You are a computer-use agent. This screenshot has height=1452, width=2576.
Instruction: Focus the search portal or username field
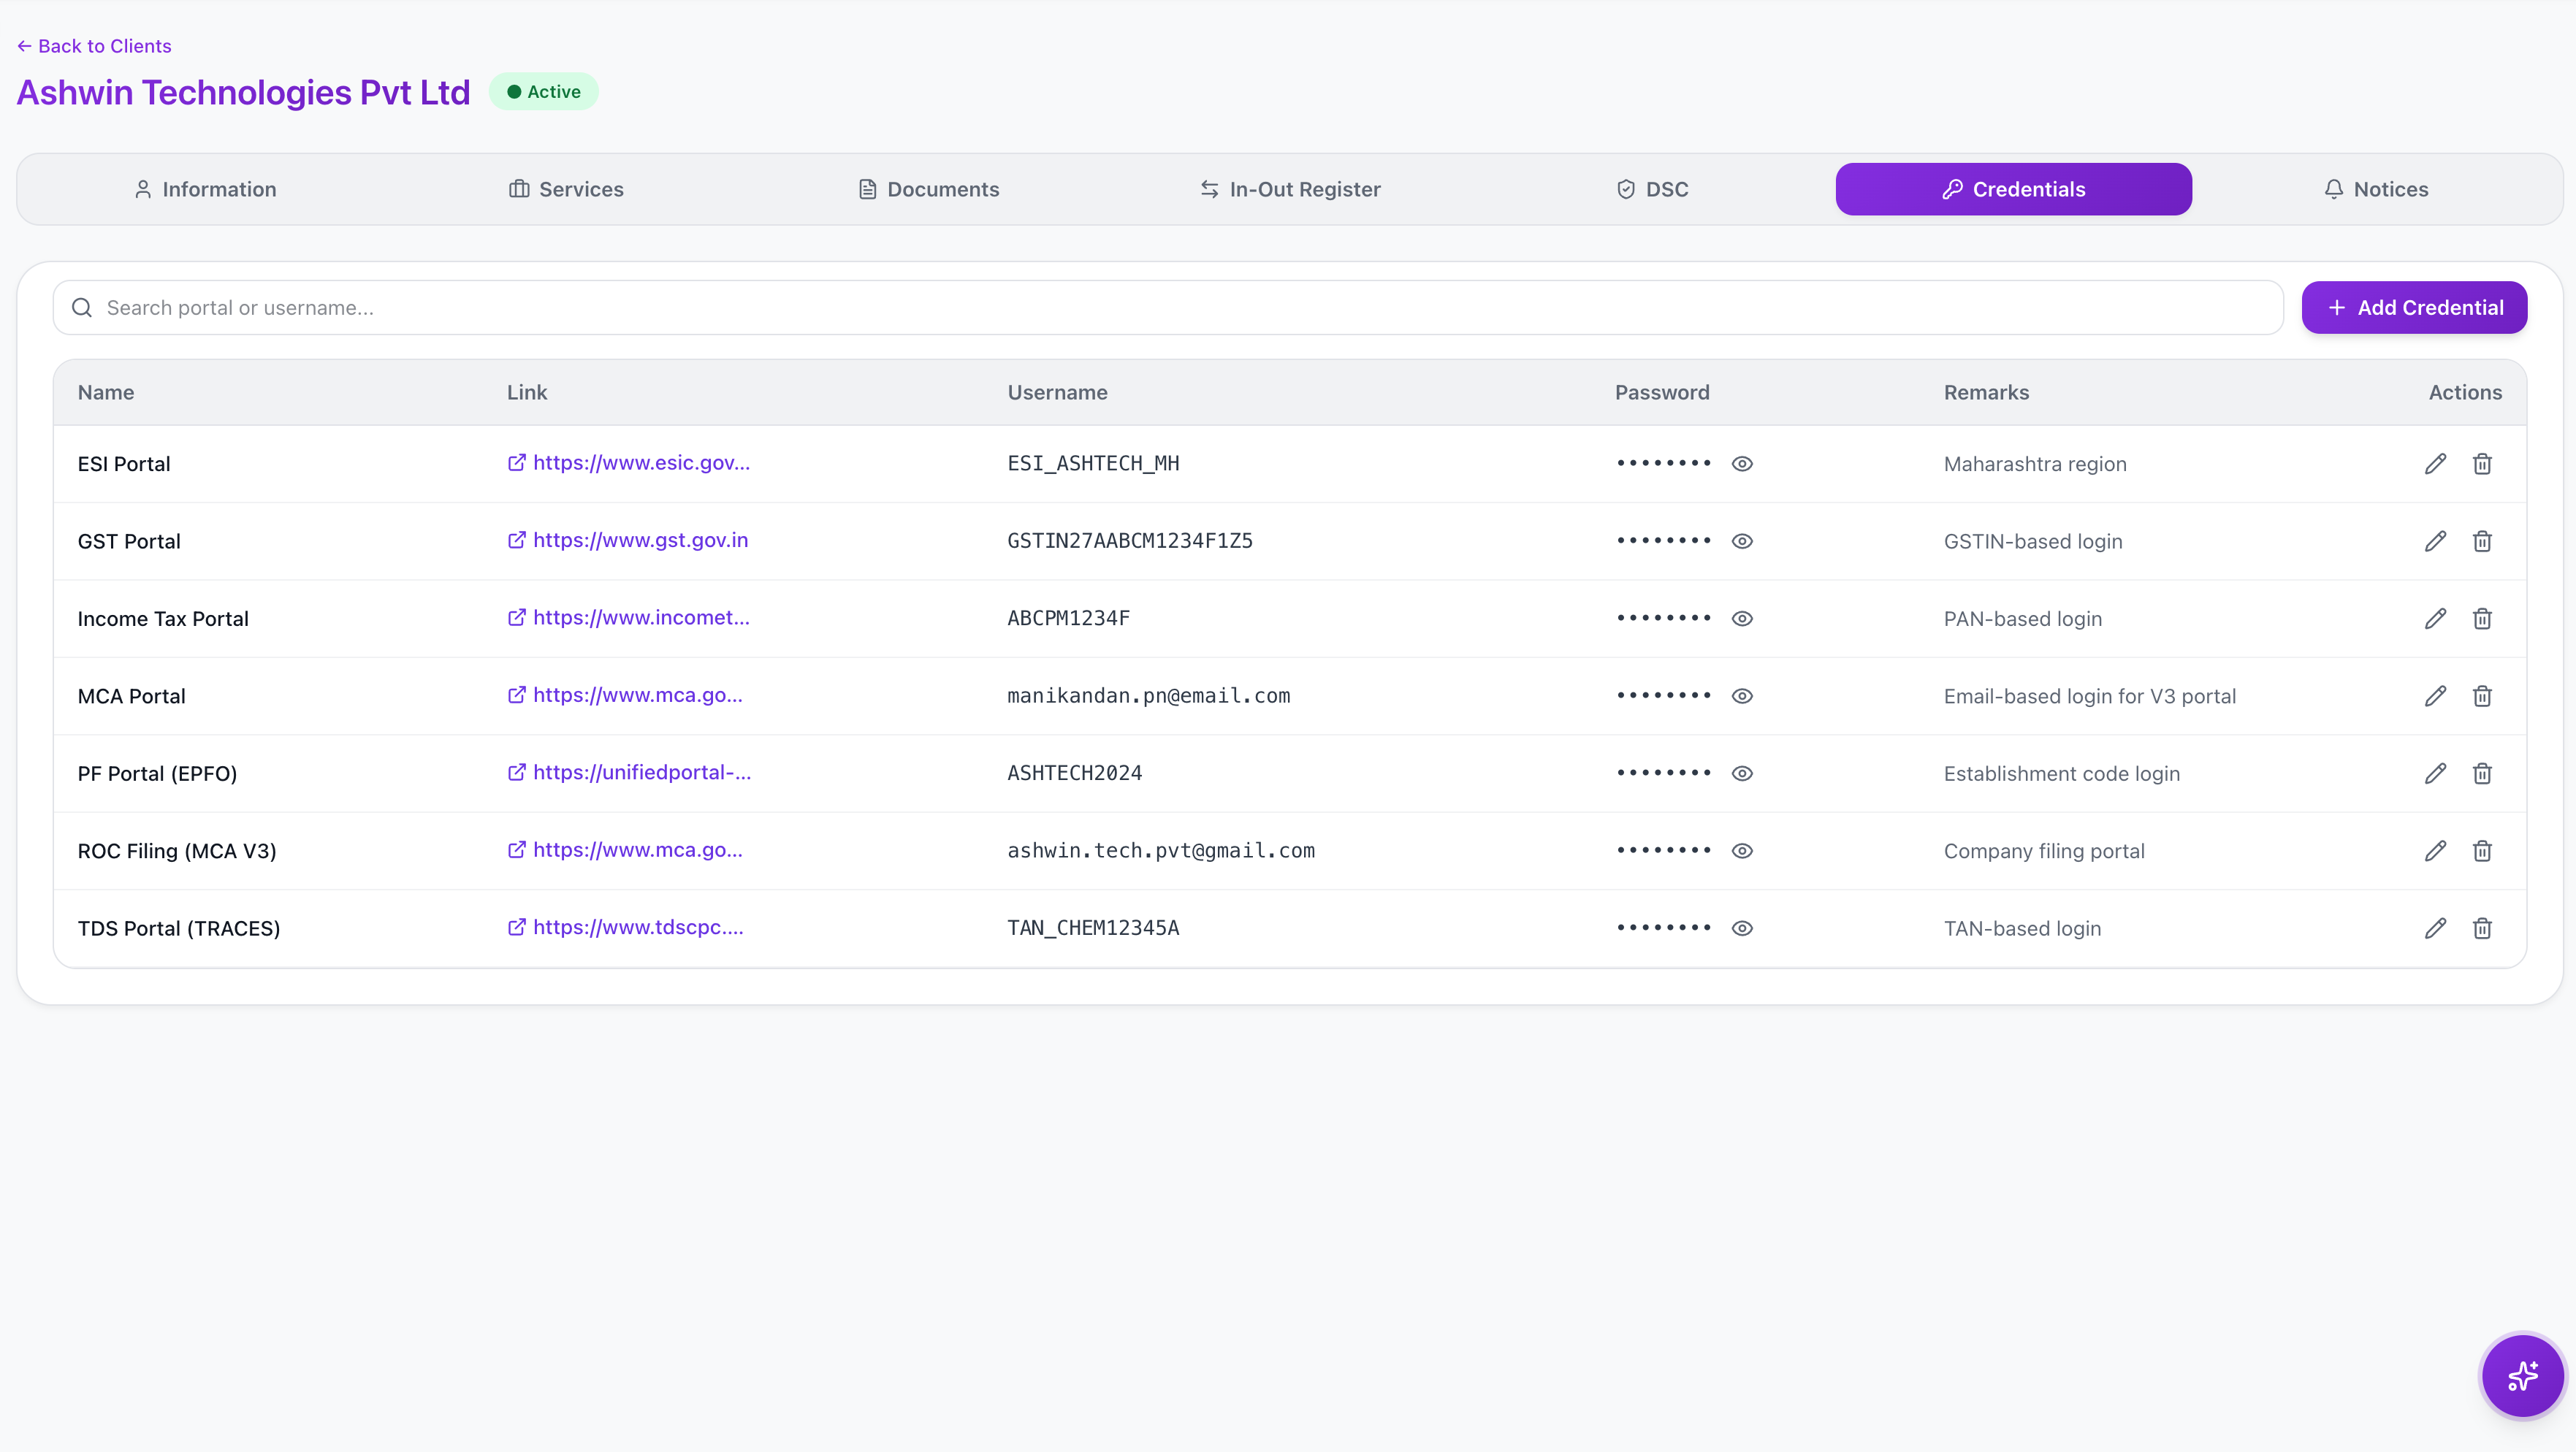pyautogui.click(x=1168, y=308)
